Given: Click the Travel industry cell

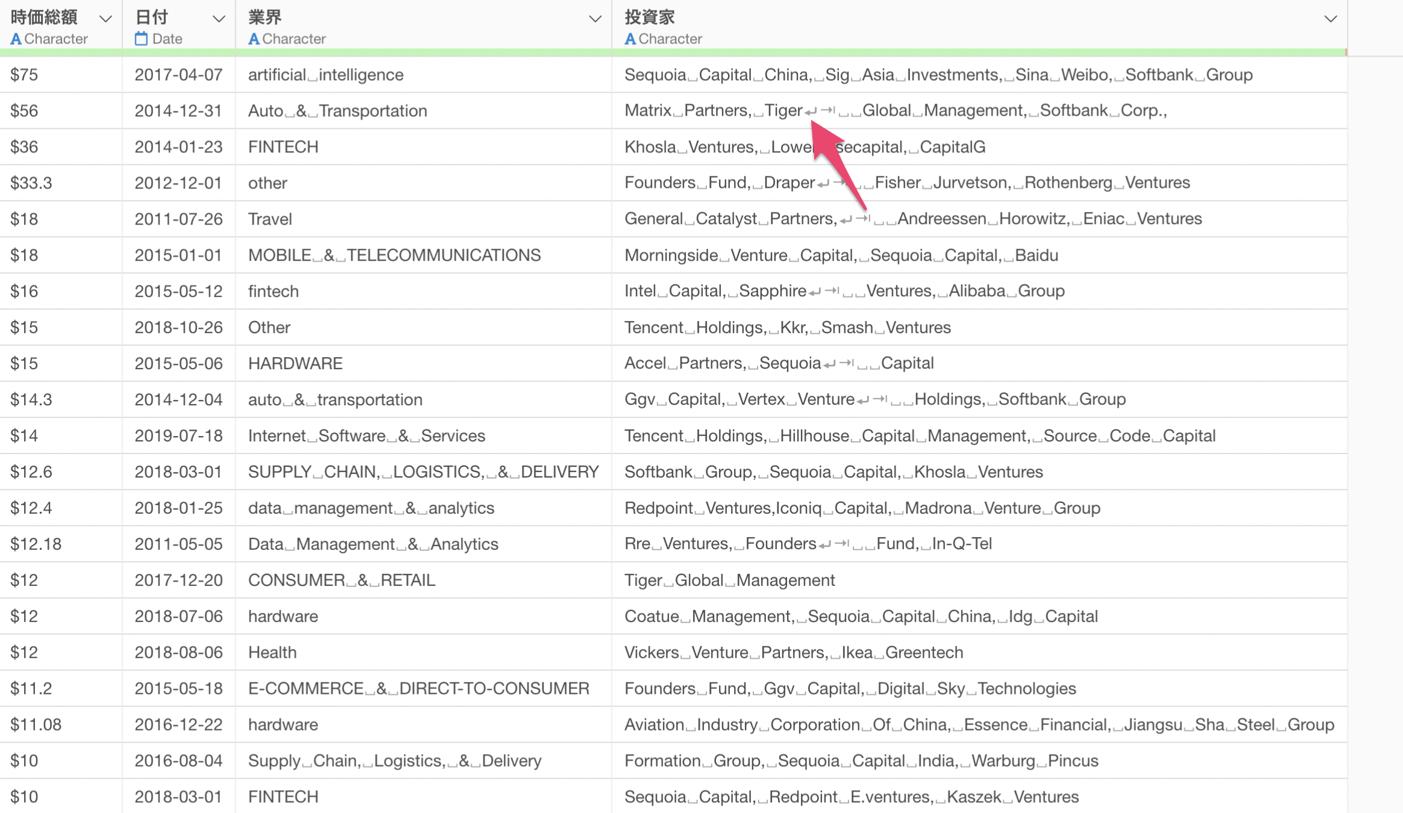Looking at the screenshot, I should tap(424, 219).
